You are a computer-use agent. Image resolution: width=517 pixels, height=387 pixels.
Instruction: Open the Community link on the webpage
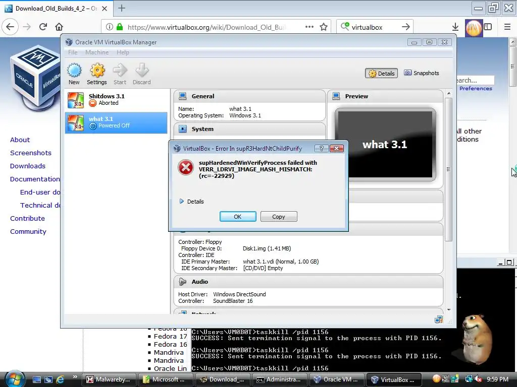pyautogui.click(x=28, y=232)
